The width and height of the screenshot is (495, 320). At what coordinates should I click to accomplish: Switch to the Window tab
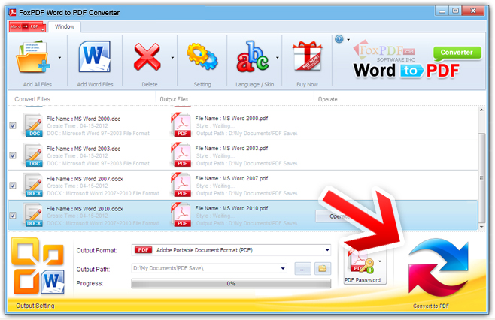point(65,26)
